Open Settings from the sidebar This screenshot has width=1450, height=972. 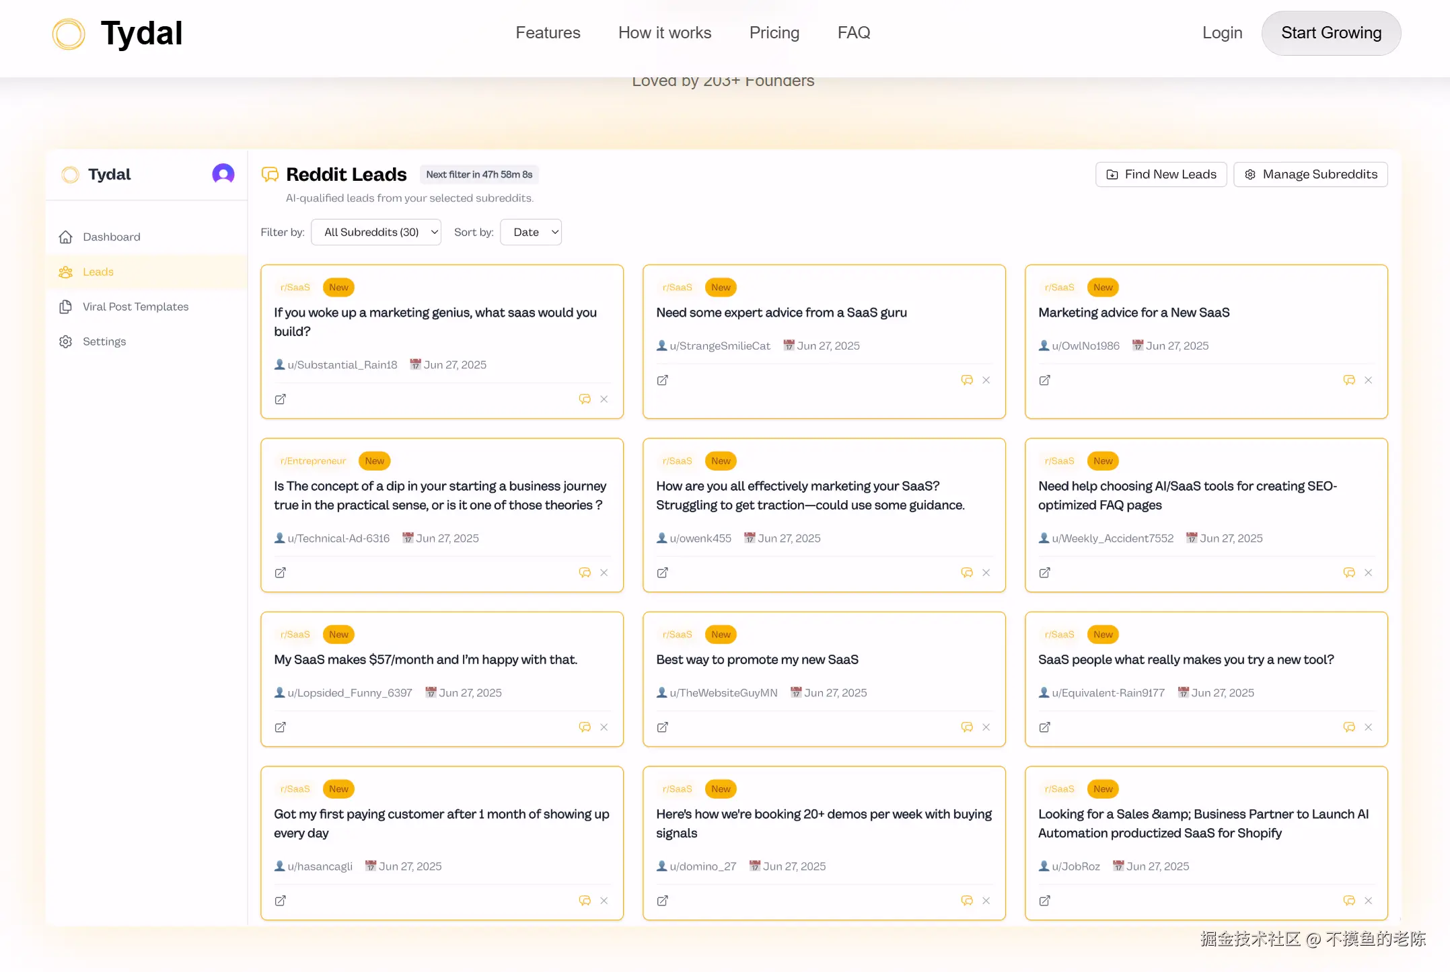tap(104, 341)
